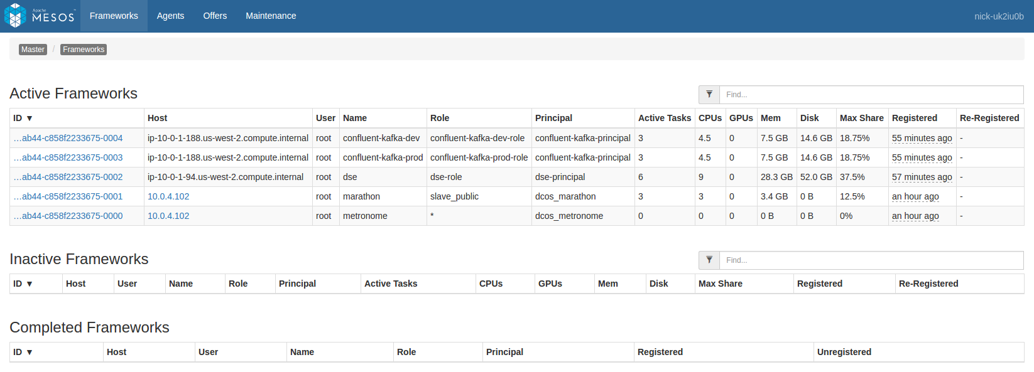Open framework ID ending in 0002
Viewport: 1034px width, 372px height.
[x=68, y=177]
